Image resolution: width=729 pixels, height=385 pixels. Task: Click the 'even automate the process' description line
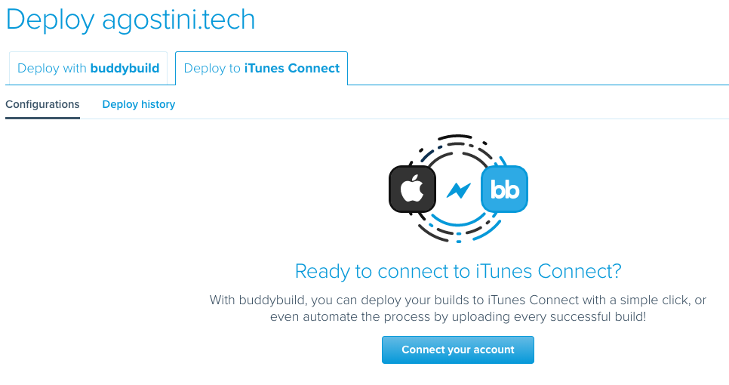coord(458,316)
